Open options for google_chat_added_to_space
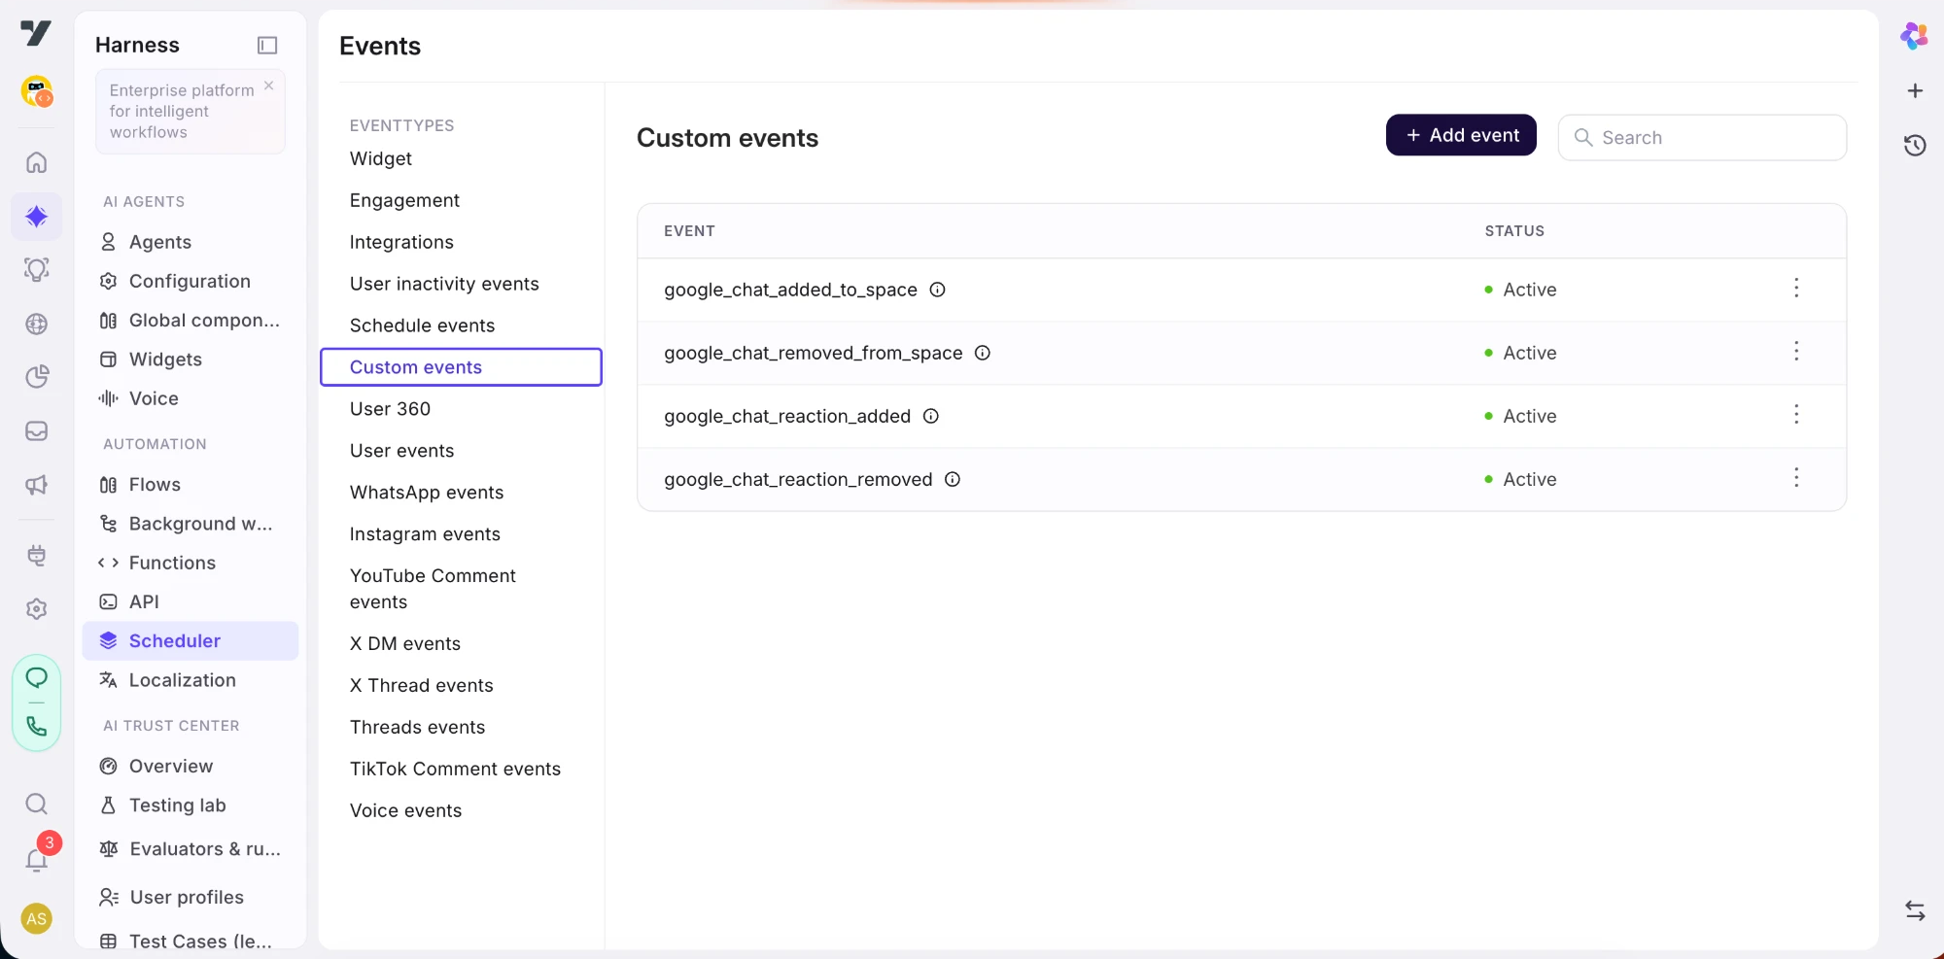The width and height of the screenshot is (1944, 959). click(1796, 288)
